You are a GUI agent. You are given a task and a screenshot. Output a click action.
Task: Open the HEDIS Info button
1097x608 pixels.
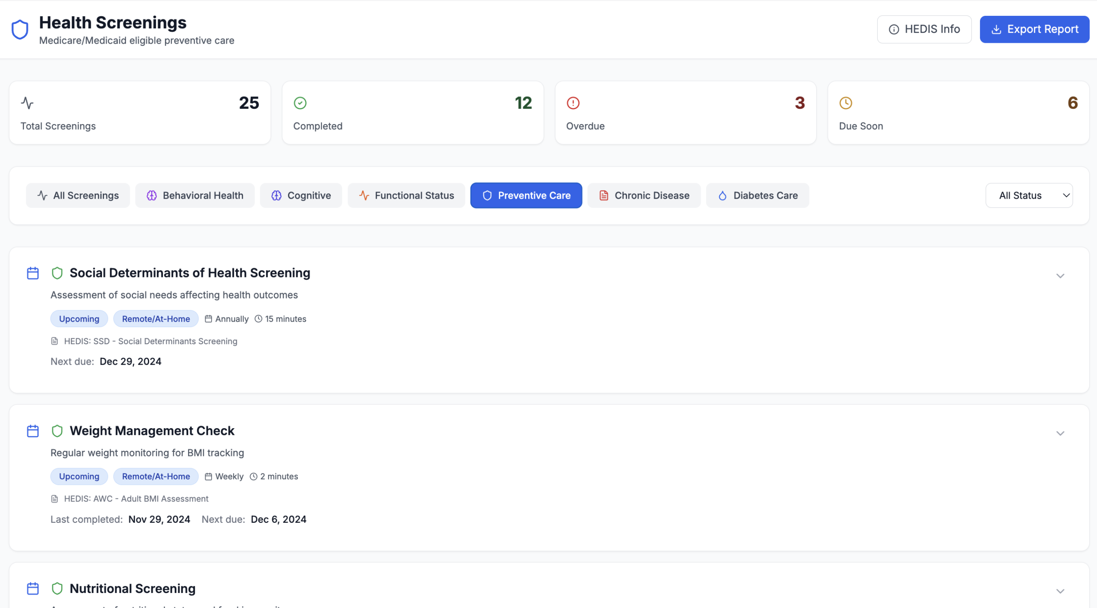pyautogui.click(x=924, y=29)
